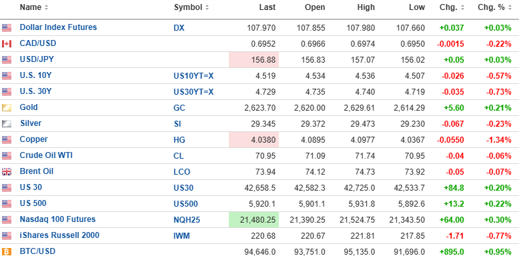Sort the table by the Chg. column arrows

tap(462, 7)
